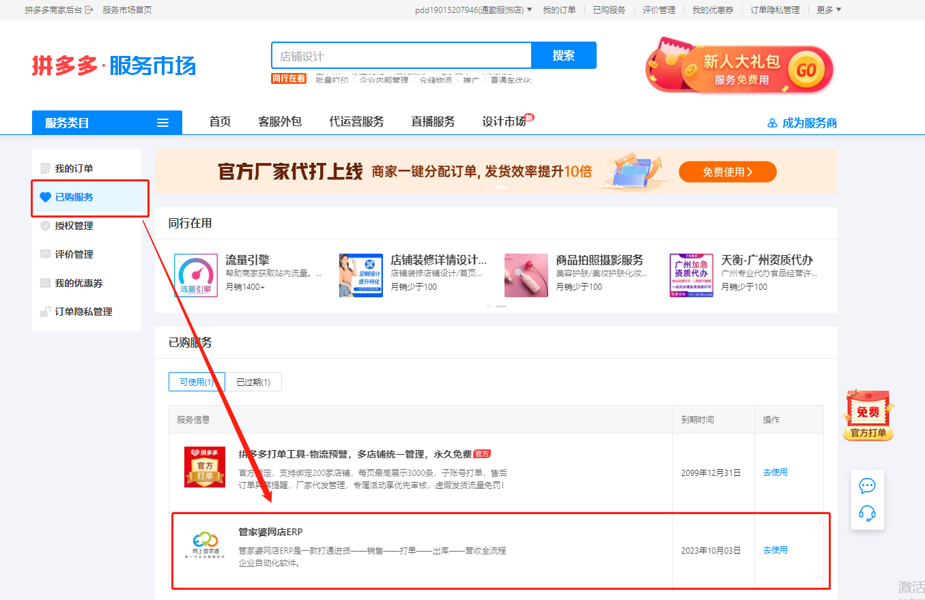This screenshot has height=600, width=925.
Task: Click 成为服务商 link
Action: tap(810, 123)
